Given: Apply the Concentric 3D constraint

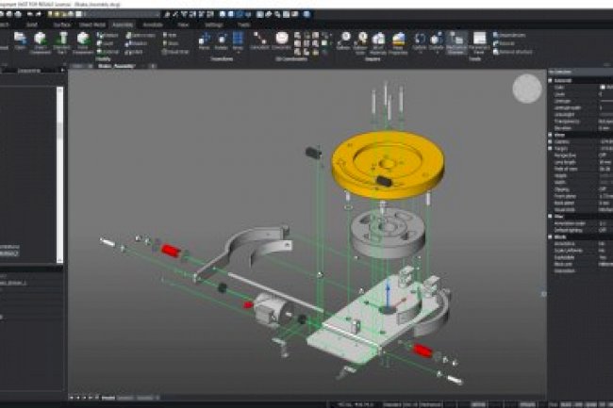Looking at the screenshot, I should coord(281,41).
